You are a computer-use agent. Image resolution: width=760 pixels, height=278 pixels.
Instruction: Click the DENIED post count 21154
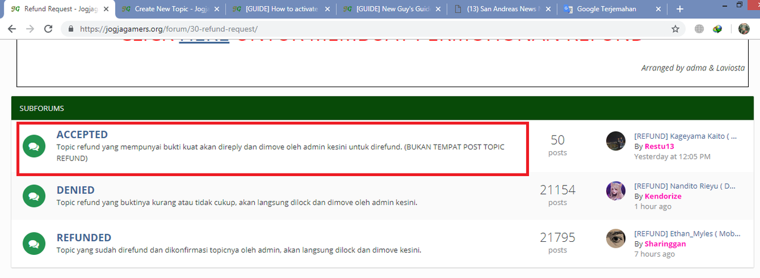pos(558,190)
